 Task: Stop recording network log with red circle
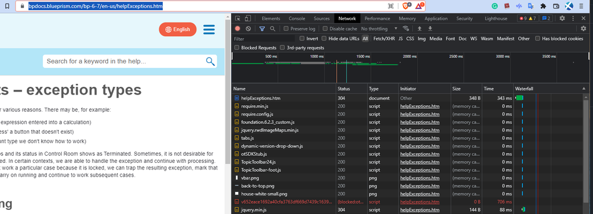(238, 29)
